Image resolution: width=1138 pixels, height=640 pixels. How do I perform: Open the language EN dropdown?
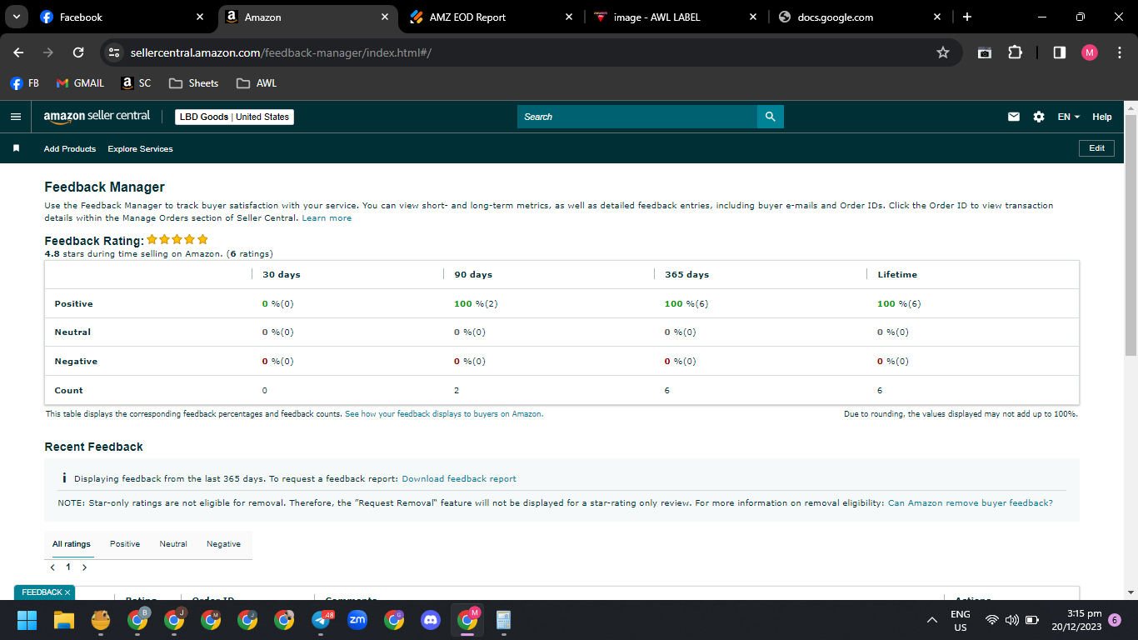point(1068,117)
